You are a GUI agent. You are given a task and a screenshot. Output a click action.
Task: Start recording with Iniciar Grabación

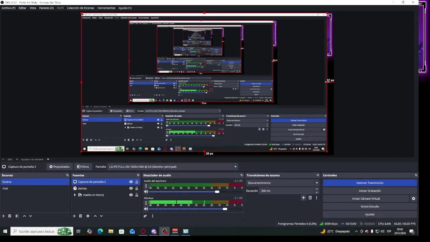coord(370,191)
